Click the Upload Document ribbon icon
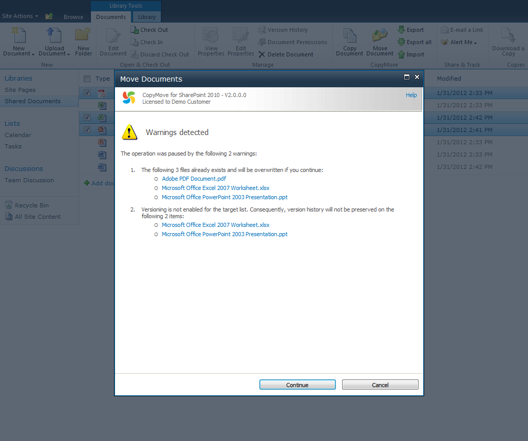This screenshot has height=441, width=528. (54, 35)
